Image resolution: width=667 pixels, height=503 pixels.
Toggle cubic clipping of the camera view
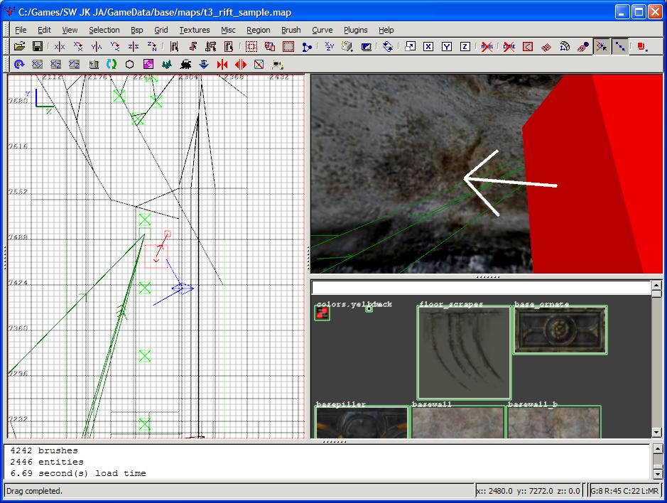[x=366, y=46]
